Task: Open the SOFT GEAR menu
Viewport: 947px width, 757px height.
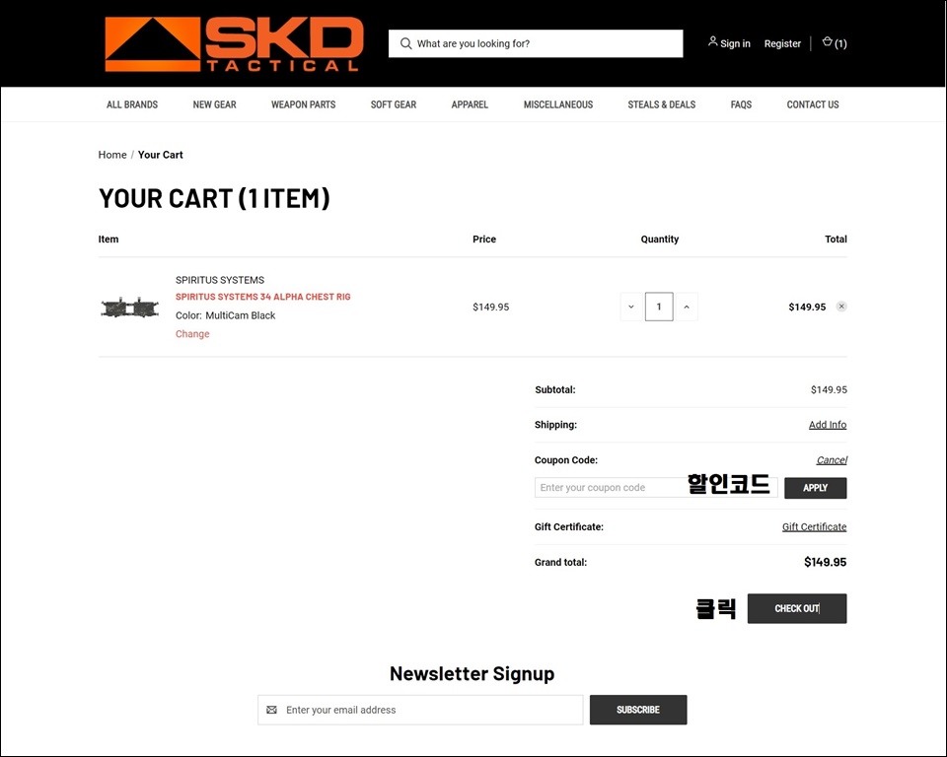Action: [394, 104]
